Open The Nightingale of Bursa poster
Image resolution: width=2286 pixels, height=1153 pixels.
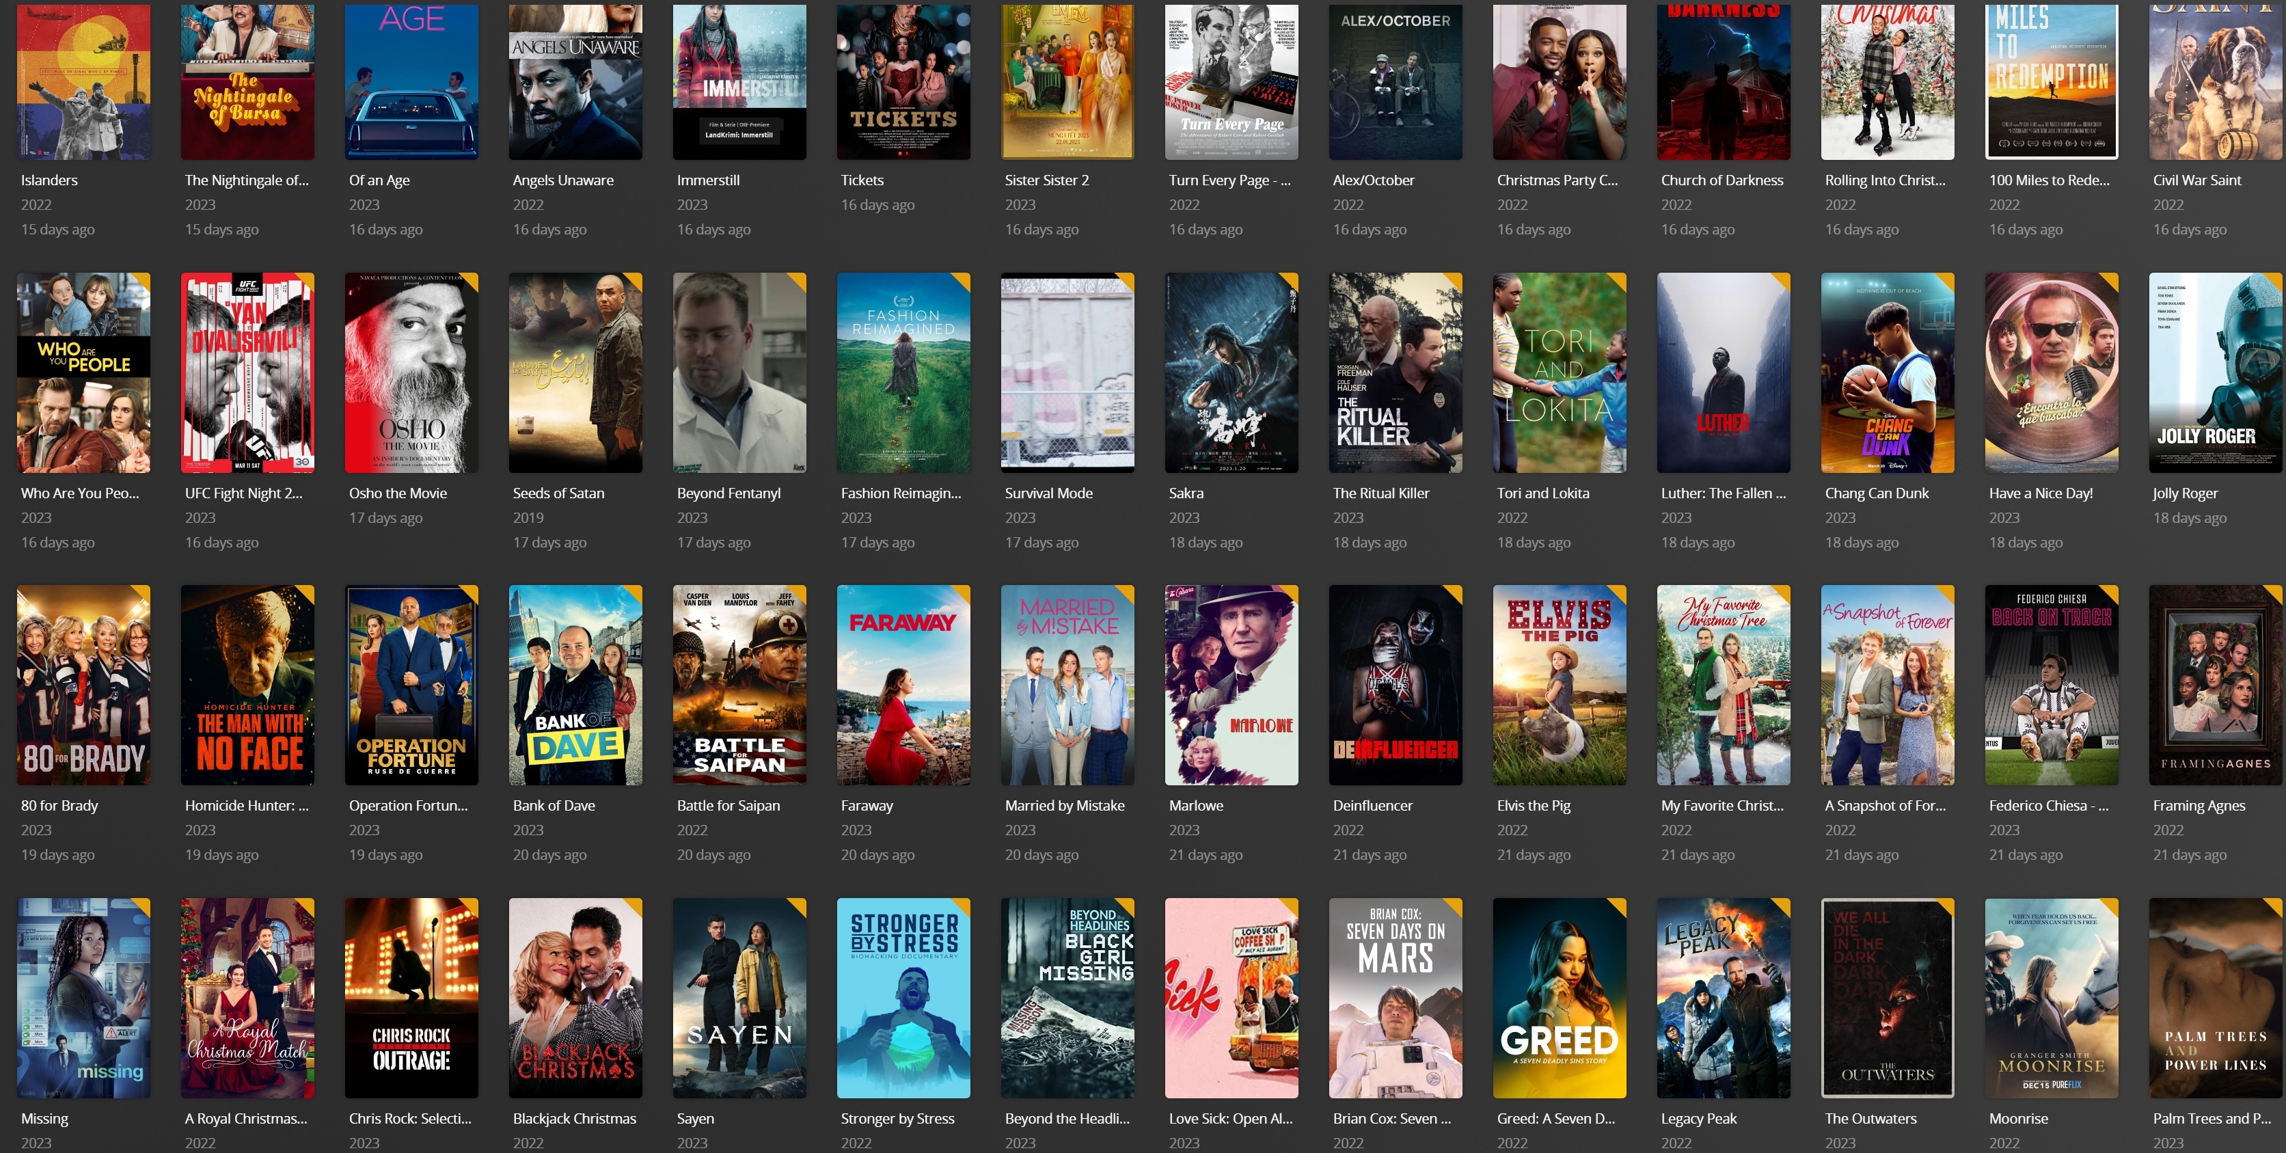[247, 81]
